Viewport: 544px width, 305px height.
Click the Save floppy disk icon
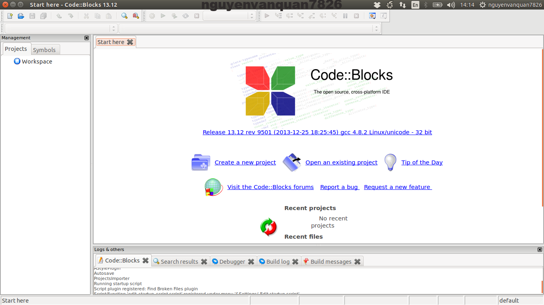(32, 16)
